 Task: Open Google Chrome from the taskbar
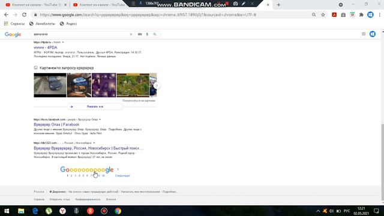pos(118,211)
